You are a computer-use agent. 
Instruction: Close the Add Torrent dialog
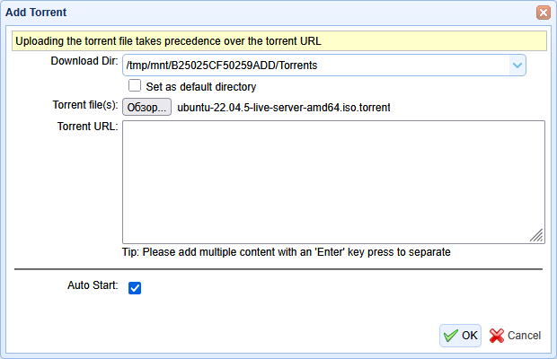pyautogui.click(x=543, y=13)
